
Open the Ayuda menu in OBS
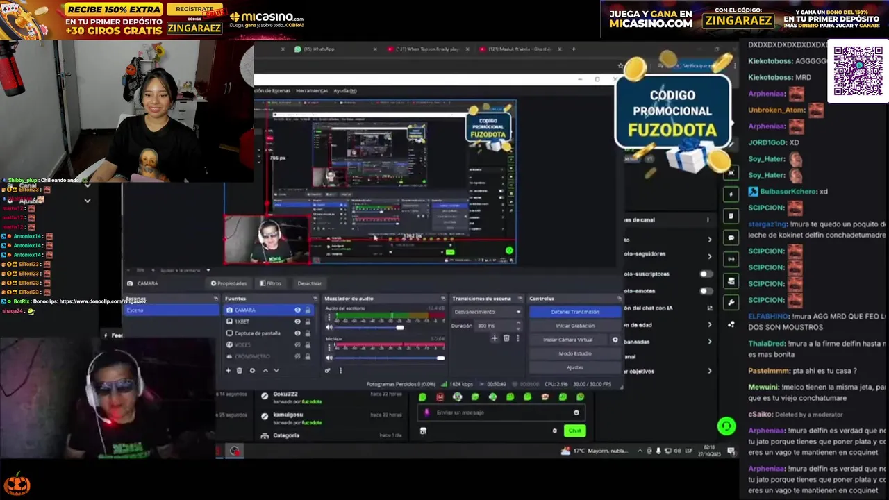pyautogui.click(x=345, y=91)
